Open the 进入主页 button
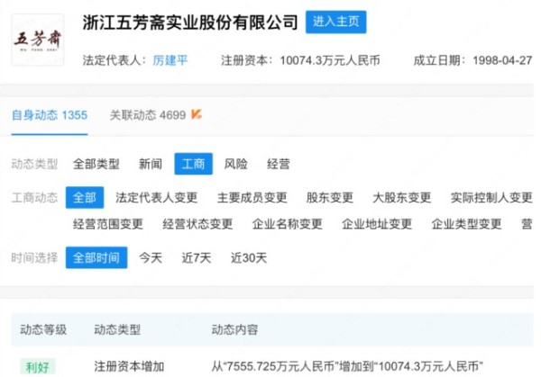 [x=335, y=22]
